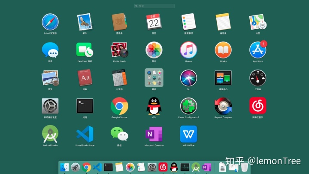Open Google Chrome in the Launchpad grid

[x=119, y=106]
